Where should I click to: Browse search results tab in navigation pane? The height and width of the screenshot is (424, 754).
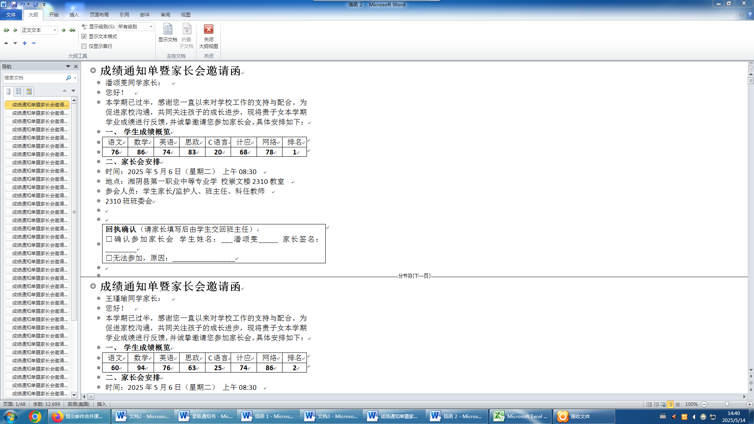29,92
